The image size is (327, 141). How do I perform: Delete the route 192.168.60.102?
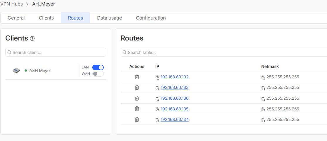(x=137, y=77)
